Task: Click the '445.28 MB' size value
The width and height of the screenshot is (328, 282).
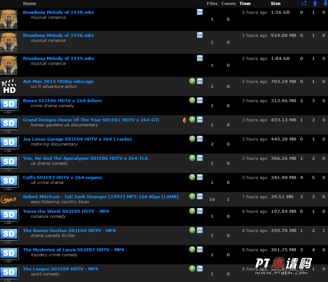Action: click(283, 139)
